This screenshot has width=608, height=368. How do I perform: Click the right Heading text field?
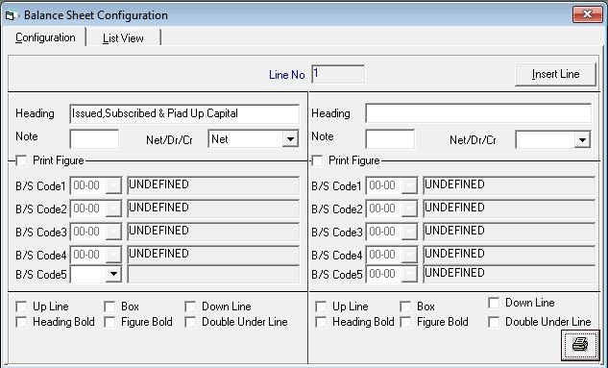[478, 113]
